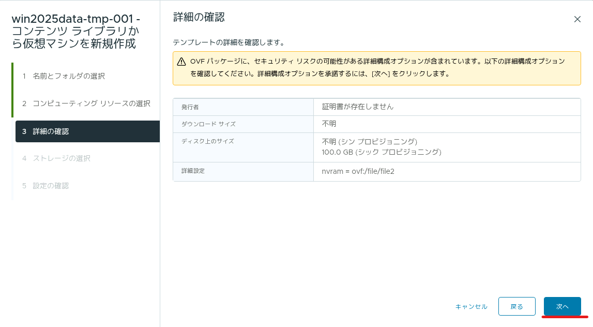Click the 次へ button

pyautogui.click(x=562, y=306)
